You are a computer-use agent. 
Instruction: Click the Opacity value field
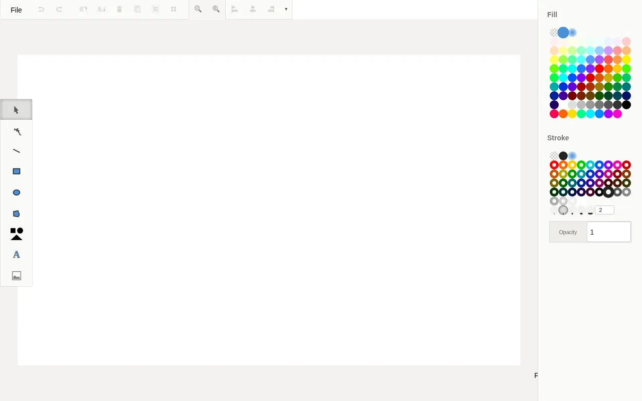pyautogui.click(x=609, y=232)
